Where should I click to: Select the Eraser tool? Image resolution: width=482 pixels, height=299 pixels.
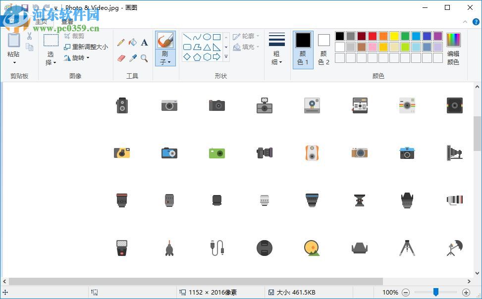click(x=122, y=57)
